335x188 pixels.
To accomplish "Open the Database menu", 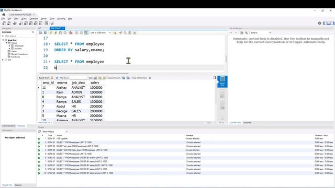I will [33, 19].
